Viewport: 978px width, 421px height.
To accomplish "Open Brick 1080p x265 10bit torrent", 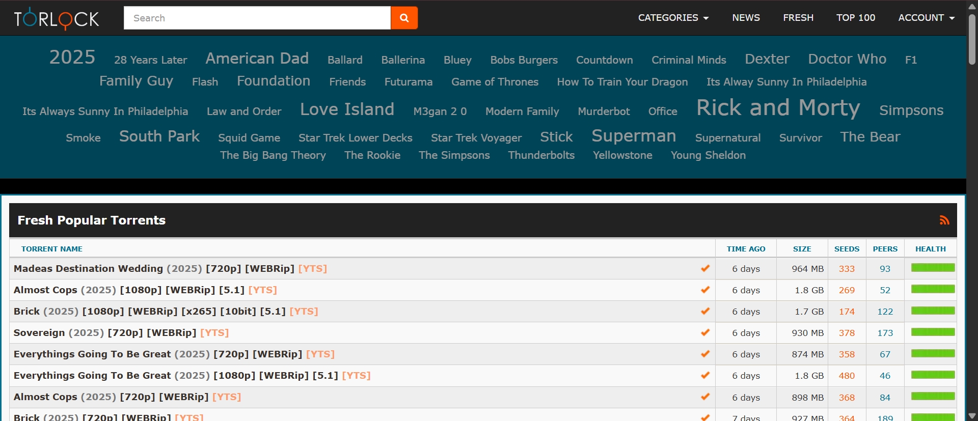I will [166, 311].
